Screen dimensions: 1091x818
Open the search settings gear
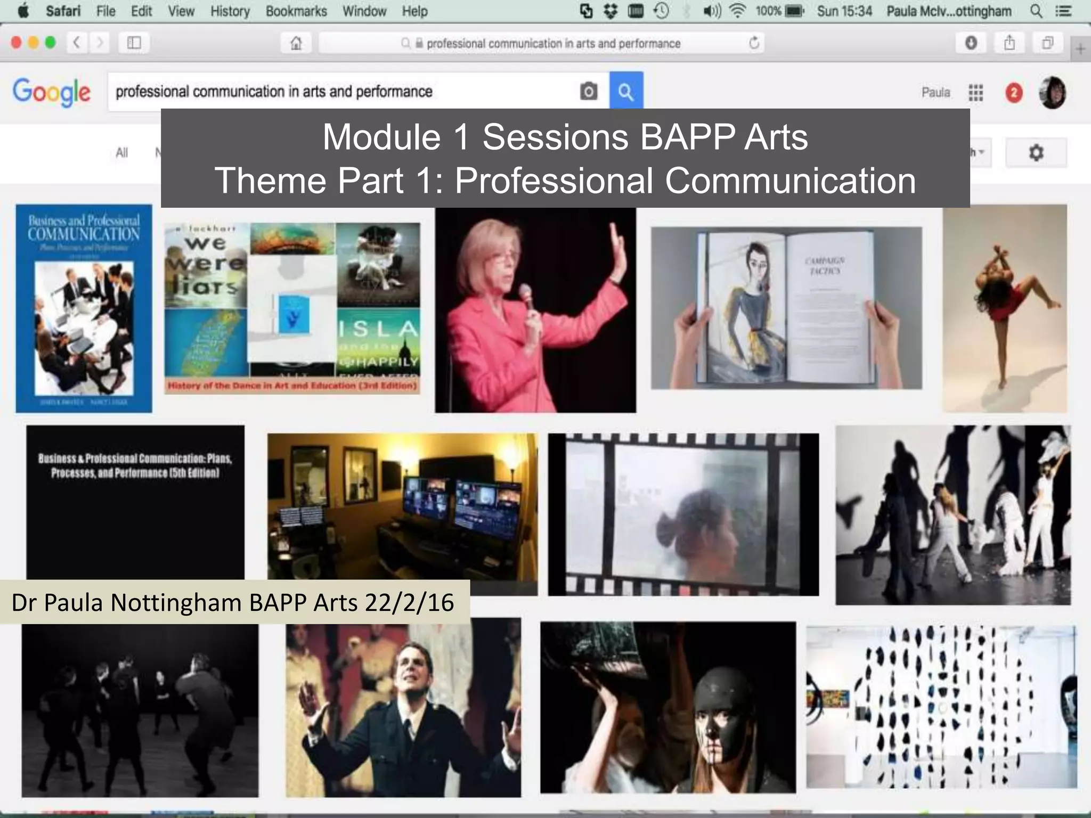(1036, 153)
